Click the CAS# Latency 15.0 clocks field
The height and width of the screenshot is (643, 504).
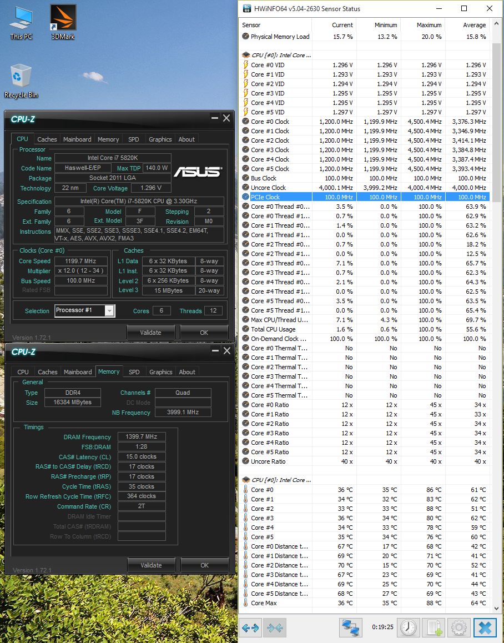click(142, 456)
